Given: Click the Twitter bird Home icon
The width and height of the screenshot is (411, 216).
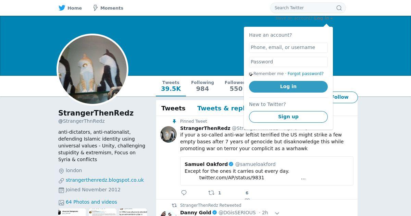Looking at the screenshot, I should coord(62,8).
